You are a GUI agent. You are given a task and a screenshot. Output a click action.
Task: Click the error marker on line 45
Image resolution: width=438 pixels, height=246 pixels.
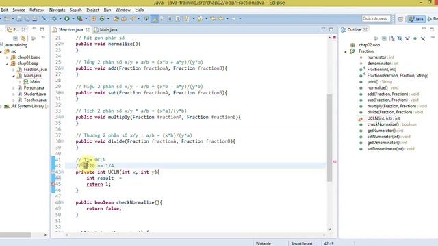[x=53, y=184]
